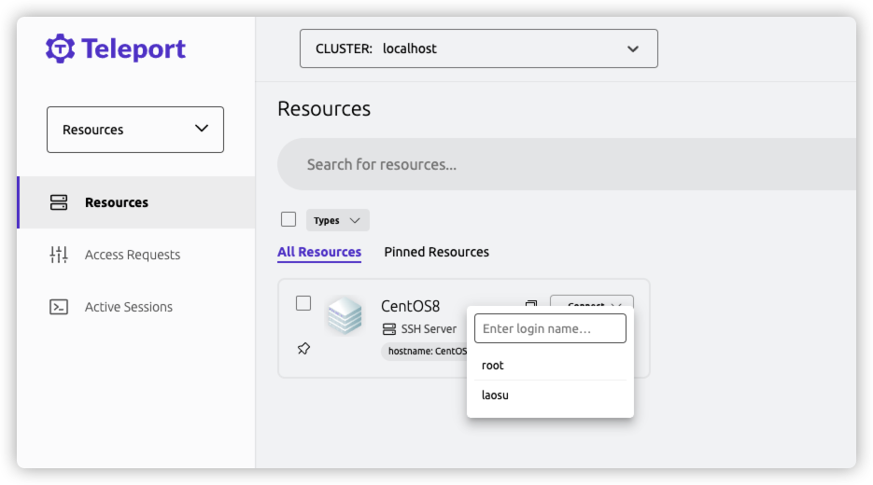Open Access Requests in the sidebar

[x=132, y=255]
